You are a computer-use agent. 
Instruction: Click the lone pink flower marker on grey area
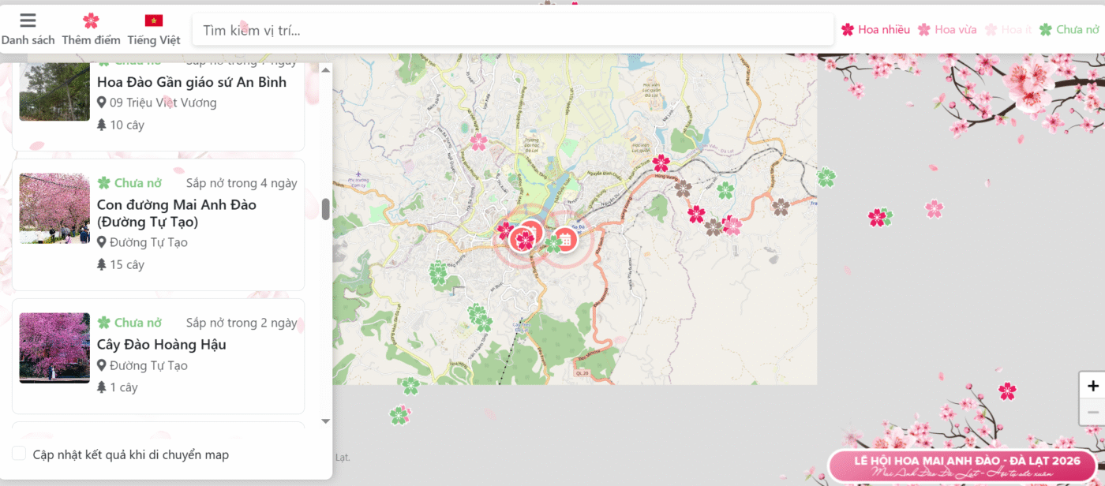(x=934, y=208)
